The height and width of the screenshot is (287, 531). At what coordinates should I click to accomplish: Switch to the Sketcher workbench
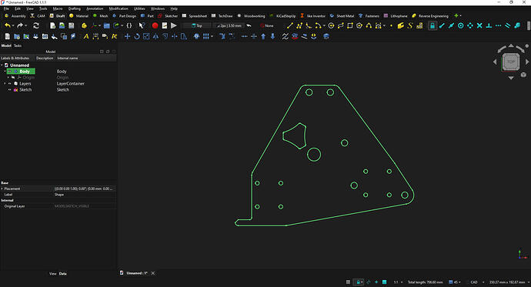168,15
